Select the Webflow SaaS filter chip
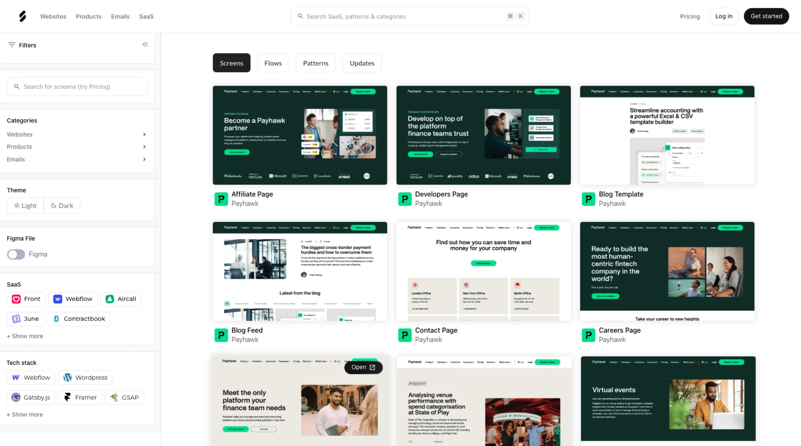 73,299
